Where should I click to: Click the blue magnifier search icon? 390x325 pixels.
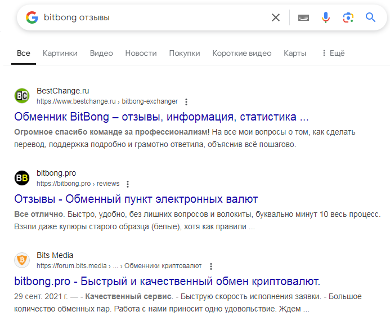coord(370,17)
